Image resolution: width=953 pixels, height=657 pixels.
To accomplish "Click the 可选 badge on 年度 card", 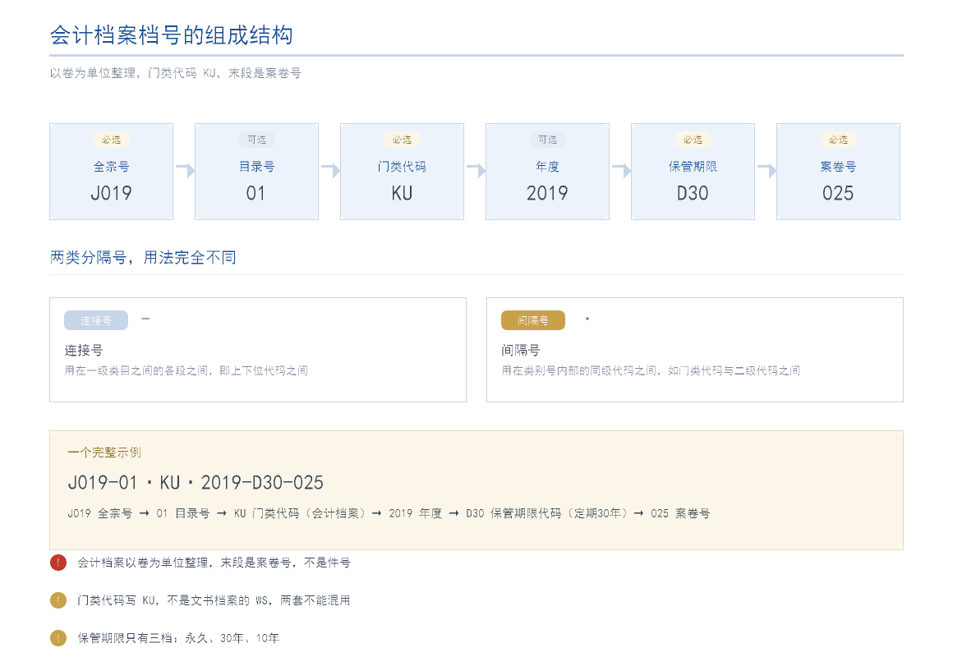I will coord(547,140).
